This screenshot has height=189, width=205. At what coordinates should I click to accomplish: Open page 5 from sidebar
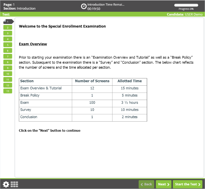coord(8,45)
